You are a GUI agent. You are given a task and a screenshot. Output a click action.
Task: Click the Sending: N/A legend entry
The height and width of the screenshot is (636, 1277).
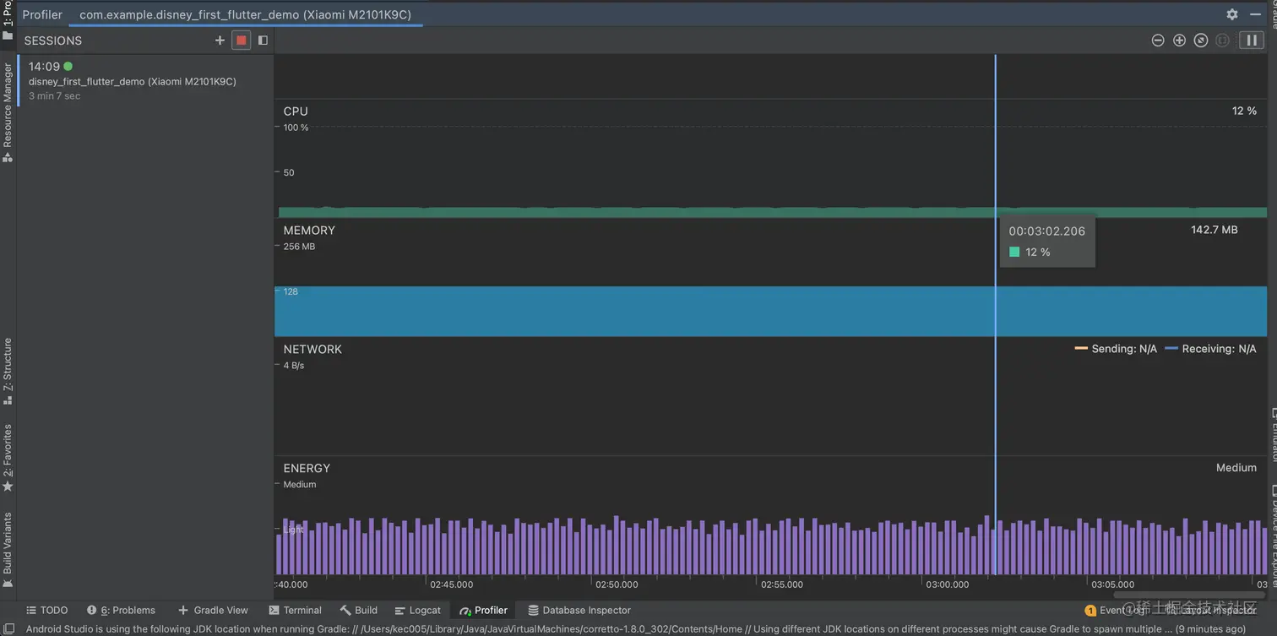pyautogui.click(x=1116, y=349)
